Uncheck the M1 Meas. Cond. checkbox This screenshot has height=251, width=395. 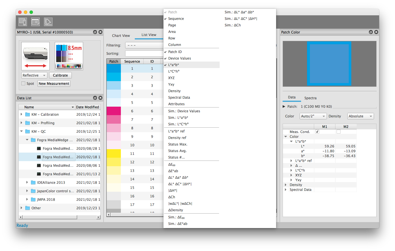[317, 132]
